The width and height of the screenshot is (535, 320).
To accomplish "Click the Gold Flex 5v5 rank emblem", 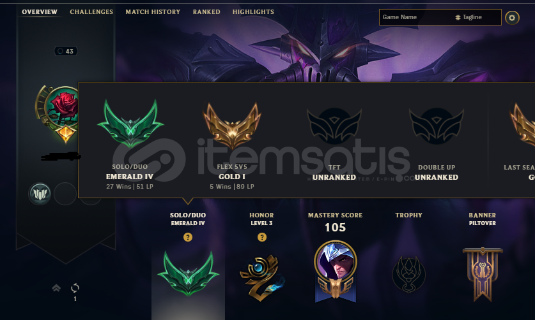I will [232, 126].
